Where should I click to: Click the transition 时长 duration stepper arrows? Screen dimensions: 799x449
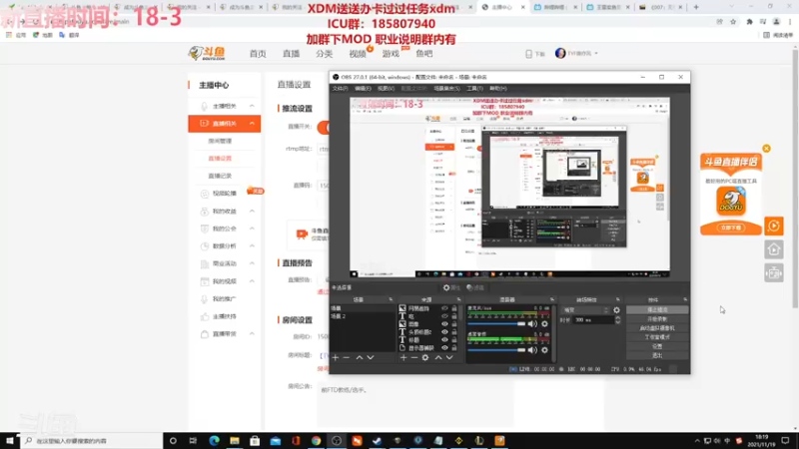617,319
